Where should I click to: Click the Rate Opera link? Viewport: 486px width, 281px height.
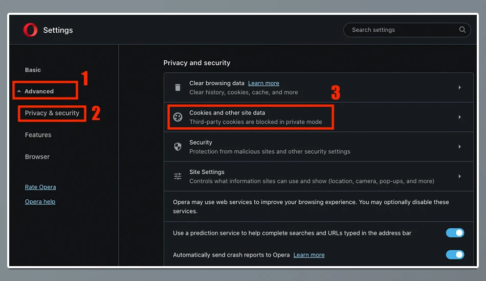pos(40,187)
